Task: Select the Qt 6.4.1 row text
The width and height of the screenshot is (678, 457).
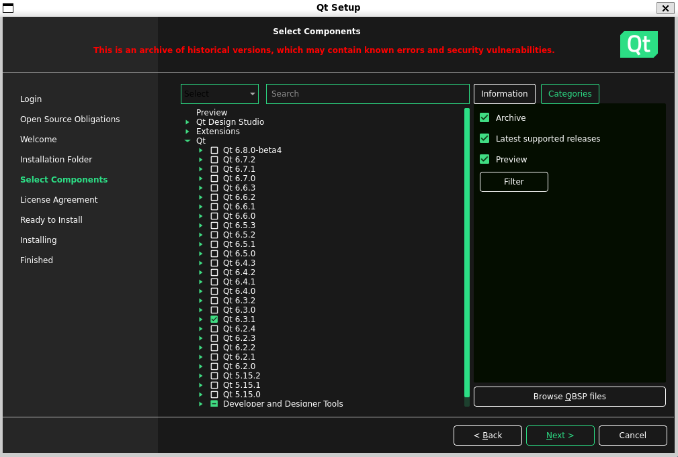Action: pyautogui.click(x=239, y=282)
